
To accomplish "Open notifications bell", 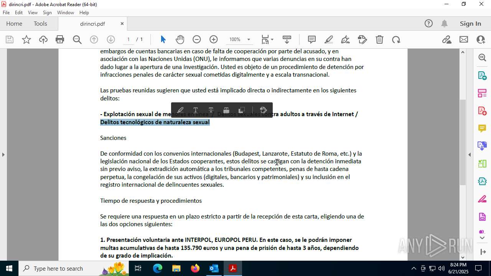I will [444, 23].
